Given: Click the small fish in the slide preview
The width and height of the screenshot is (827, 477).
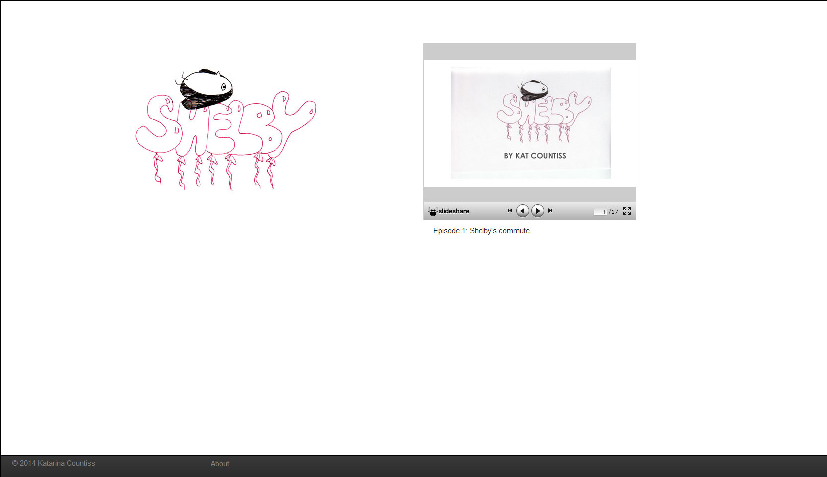Looking at the screenshot, I should [533, 90].
